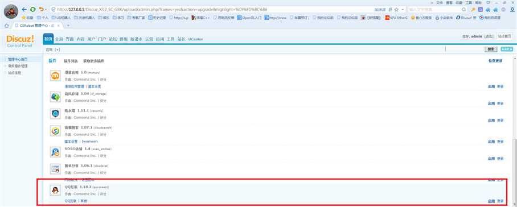Screen dimensions: 517x207
Task: Click 启用 in the QQ互联 plugin row
Action: (x=491, y=201)
